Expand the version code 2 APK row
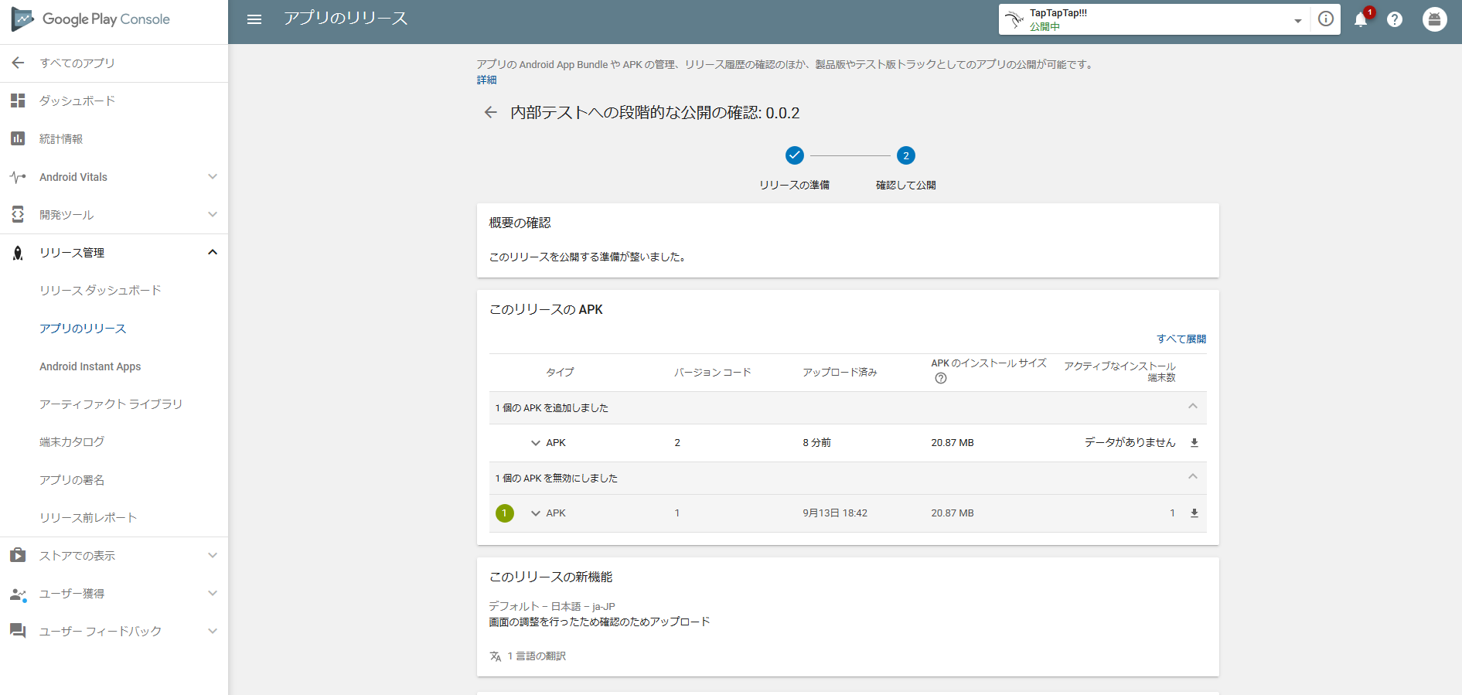The height and width of the screenshot is (695, 1462). tap(535, 443)
